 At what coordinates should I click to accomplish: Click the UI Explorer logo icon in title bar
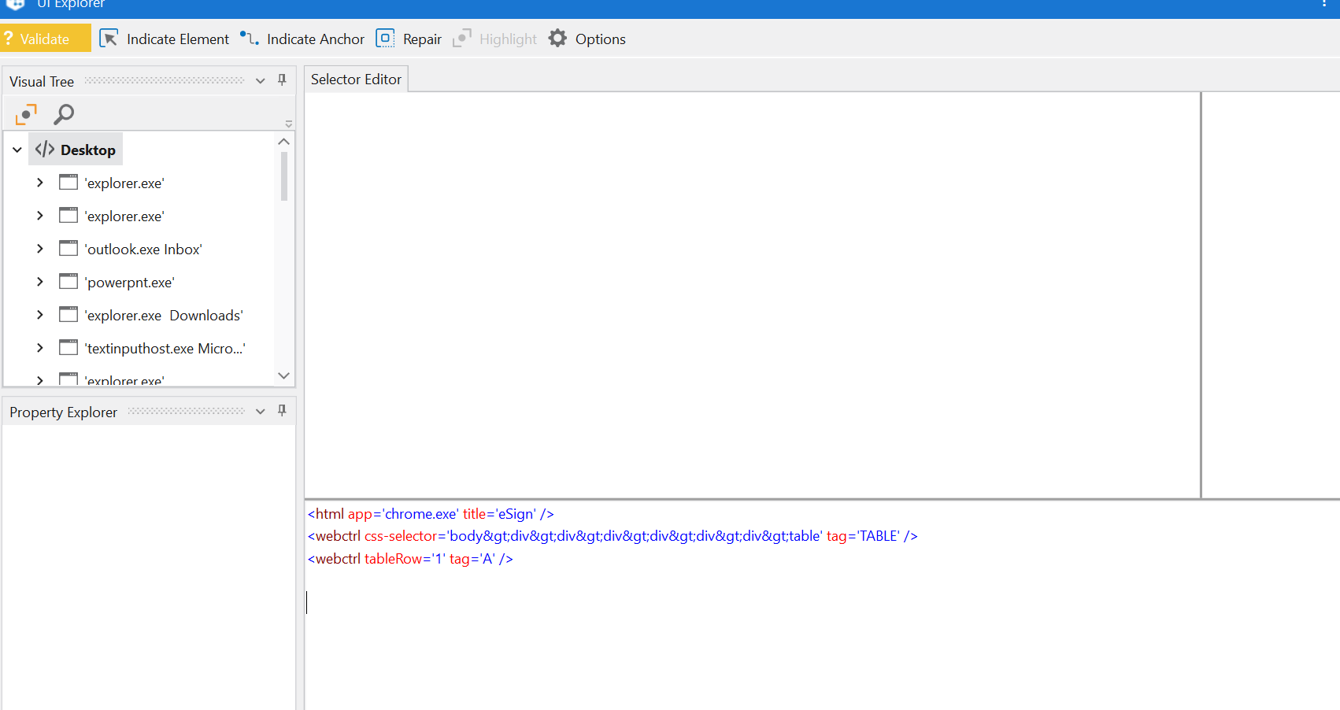click(17, 4)
